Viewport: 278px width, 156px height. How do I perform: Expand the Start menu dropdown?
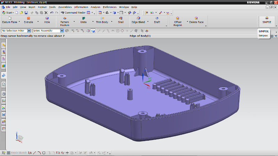tap(8, 12)
